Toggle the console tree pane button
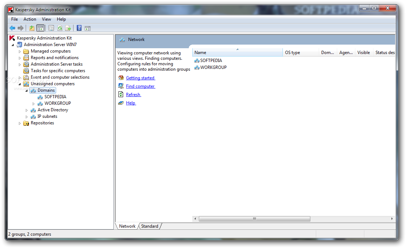Viewport: 406px width, 248px height. pos(41,28)
